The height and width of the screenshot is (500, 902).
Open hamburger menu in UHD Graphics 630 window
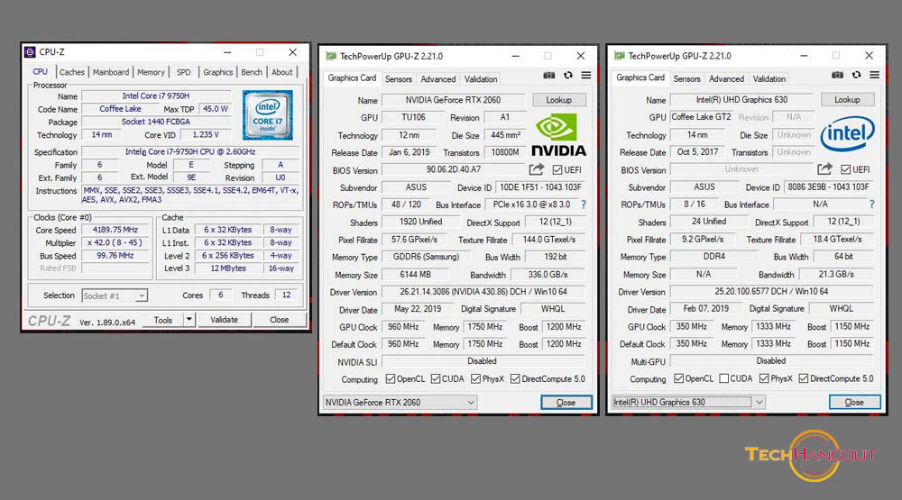pos(874,75)
